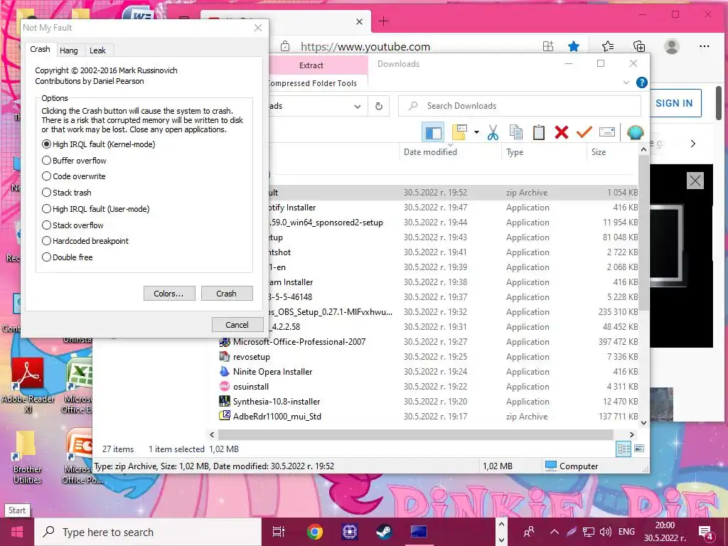Click the volume speaker tray icon
This screenshot has height=546, width=728.
tap(605, 532)
